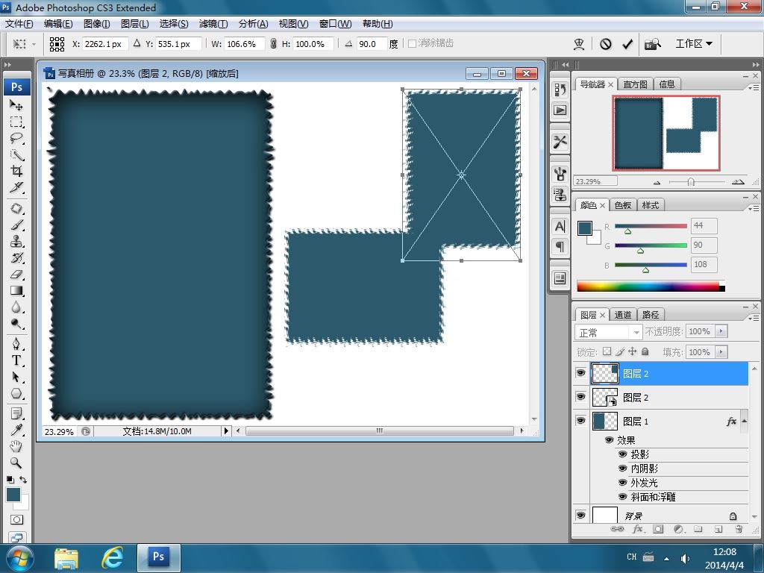Image resolution: width=764 pixels, height=573 pixels.
Task: Pick the Lasso tool
Action: [x=16, y=138]
